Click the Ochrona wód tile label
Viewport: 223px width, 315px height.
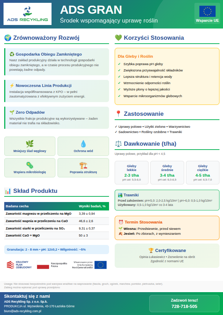[x=83, y=151]
